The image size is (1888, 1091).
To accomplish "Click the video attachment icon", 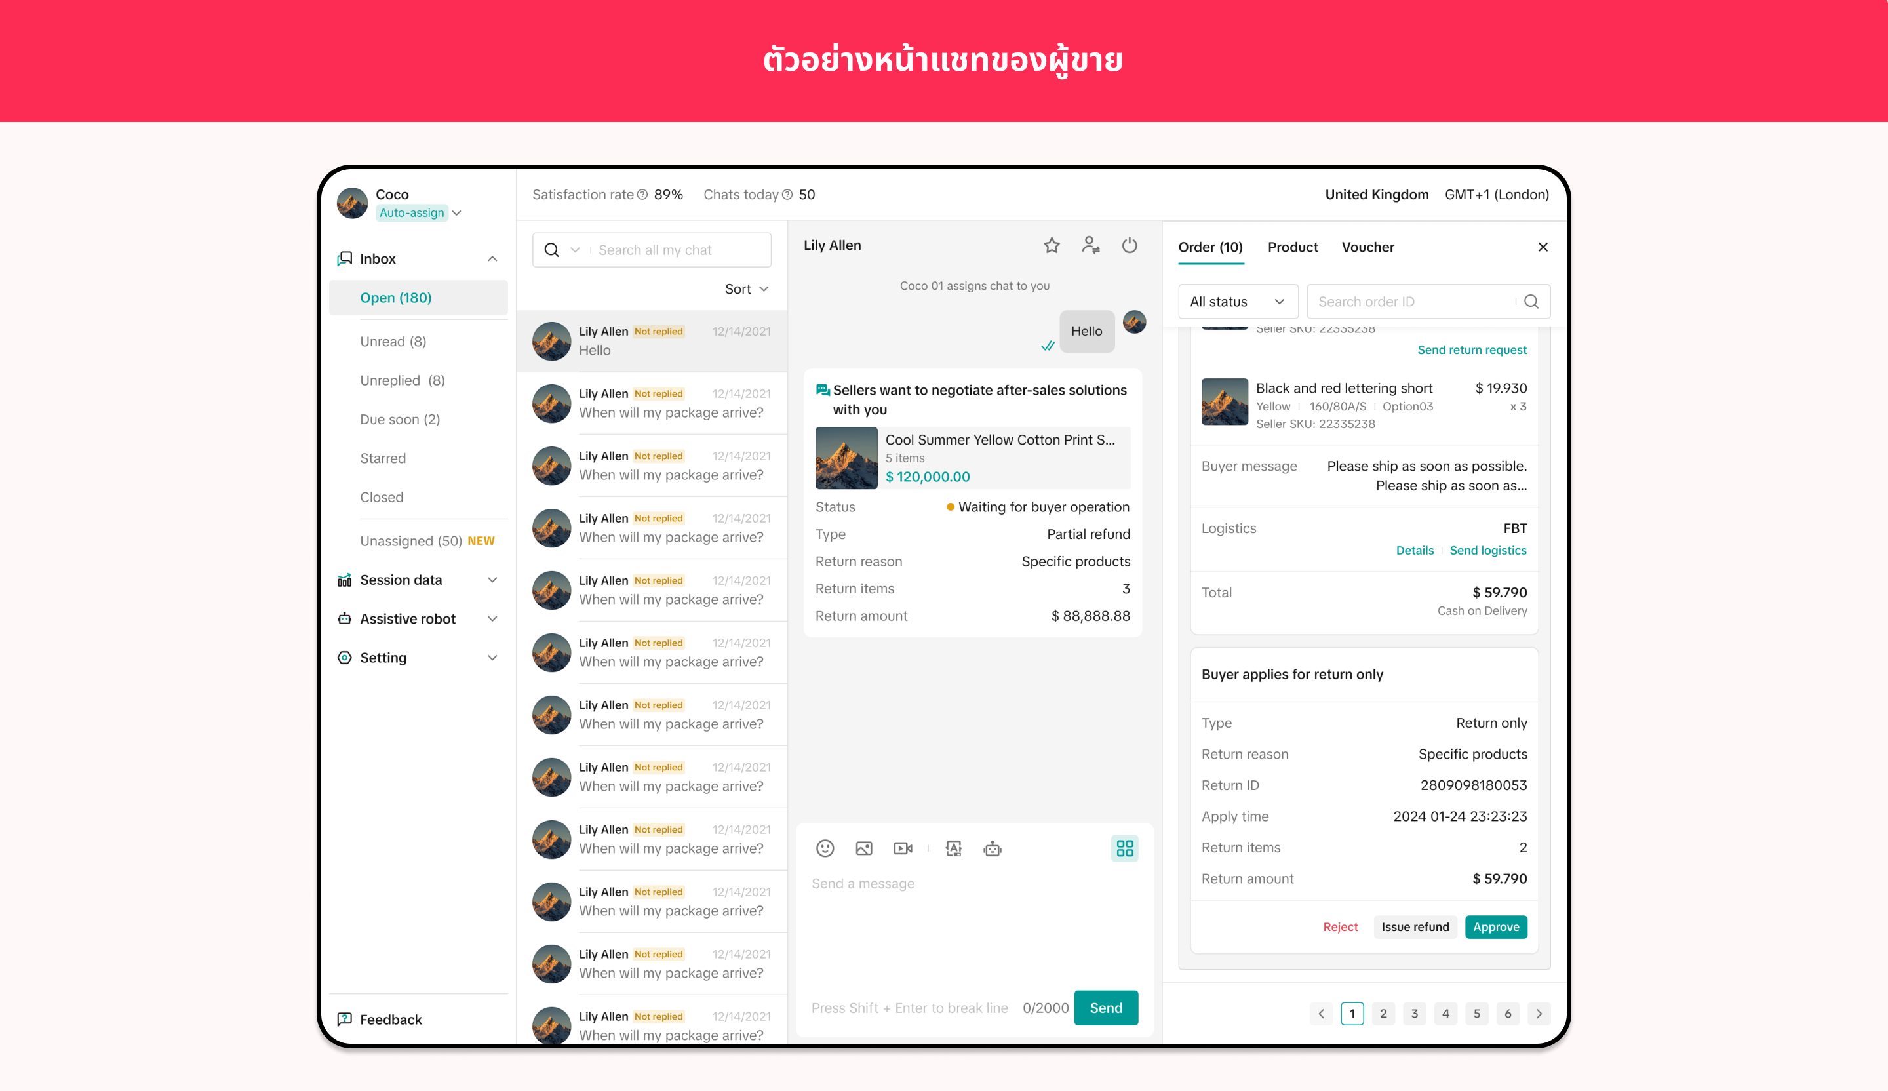I will tap(903, 848).
